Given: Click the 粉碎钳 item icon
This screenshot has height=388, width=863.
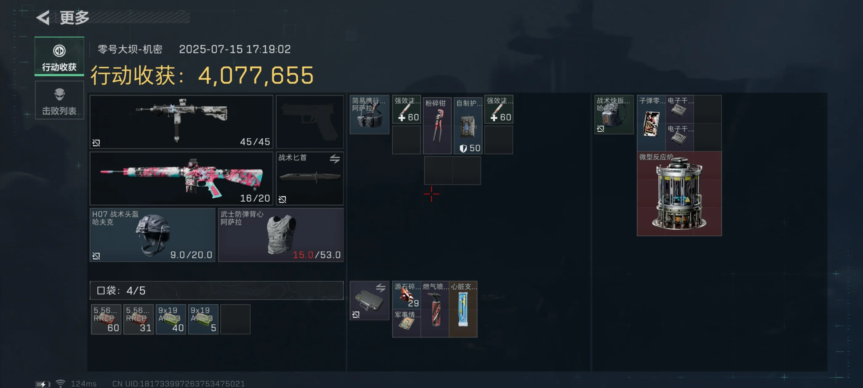Looking at the screenshot, I should click(x=437, y=126).
